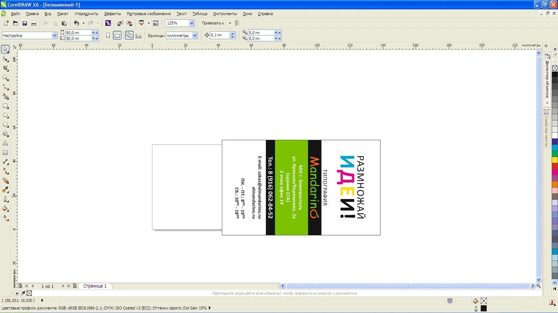Screen dimensions: 558x313
Task: Select the Pick tool in the toolbox
Action: tap(5, 49)
